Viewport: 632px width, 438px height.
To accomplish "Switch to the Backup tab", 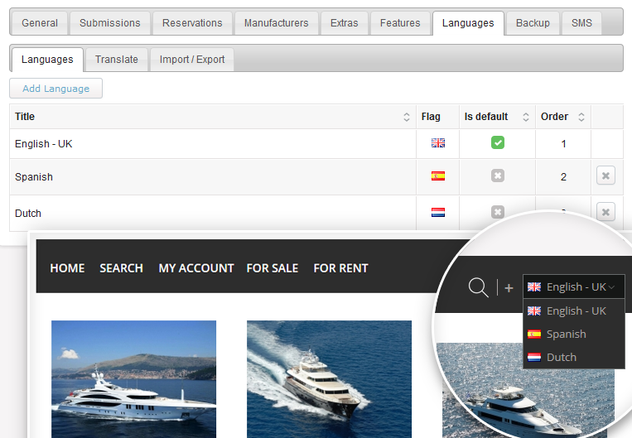I will pos(533,23).
